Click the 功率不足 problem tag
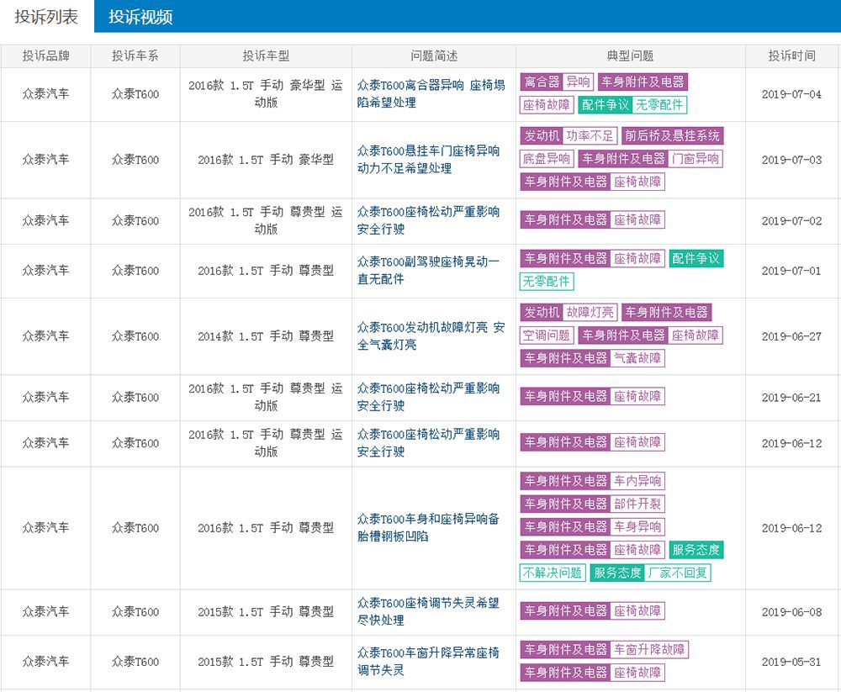Viewport: 841px width, 692px height. coord(590,136)
